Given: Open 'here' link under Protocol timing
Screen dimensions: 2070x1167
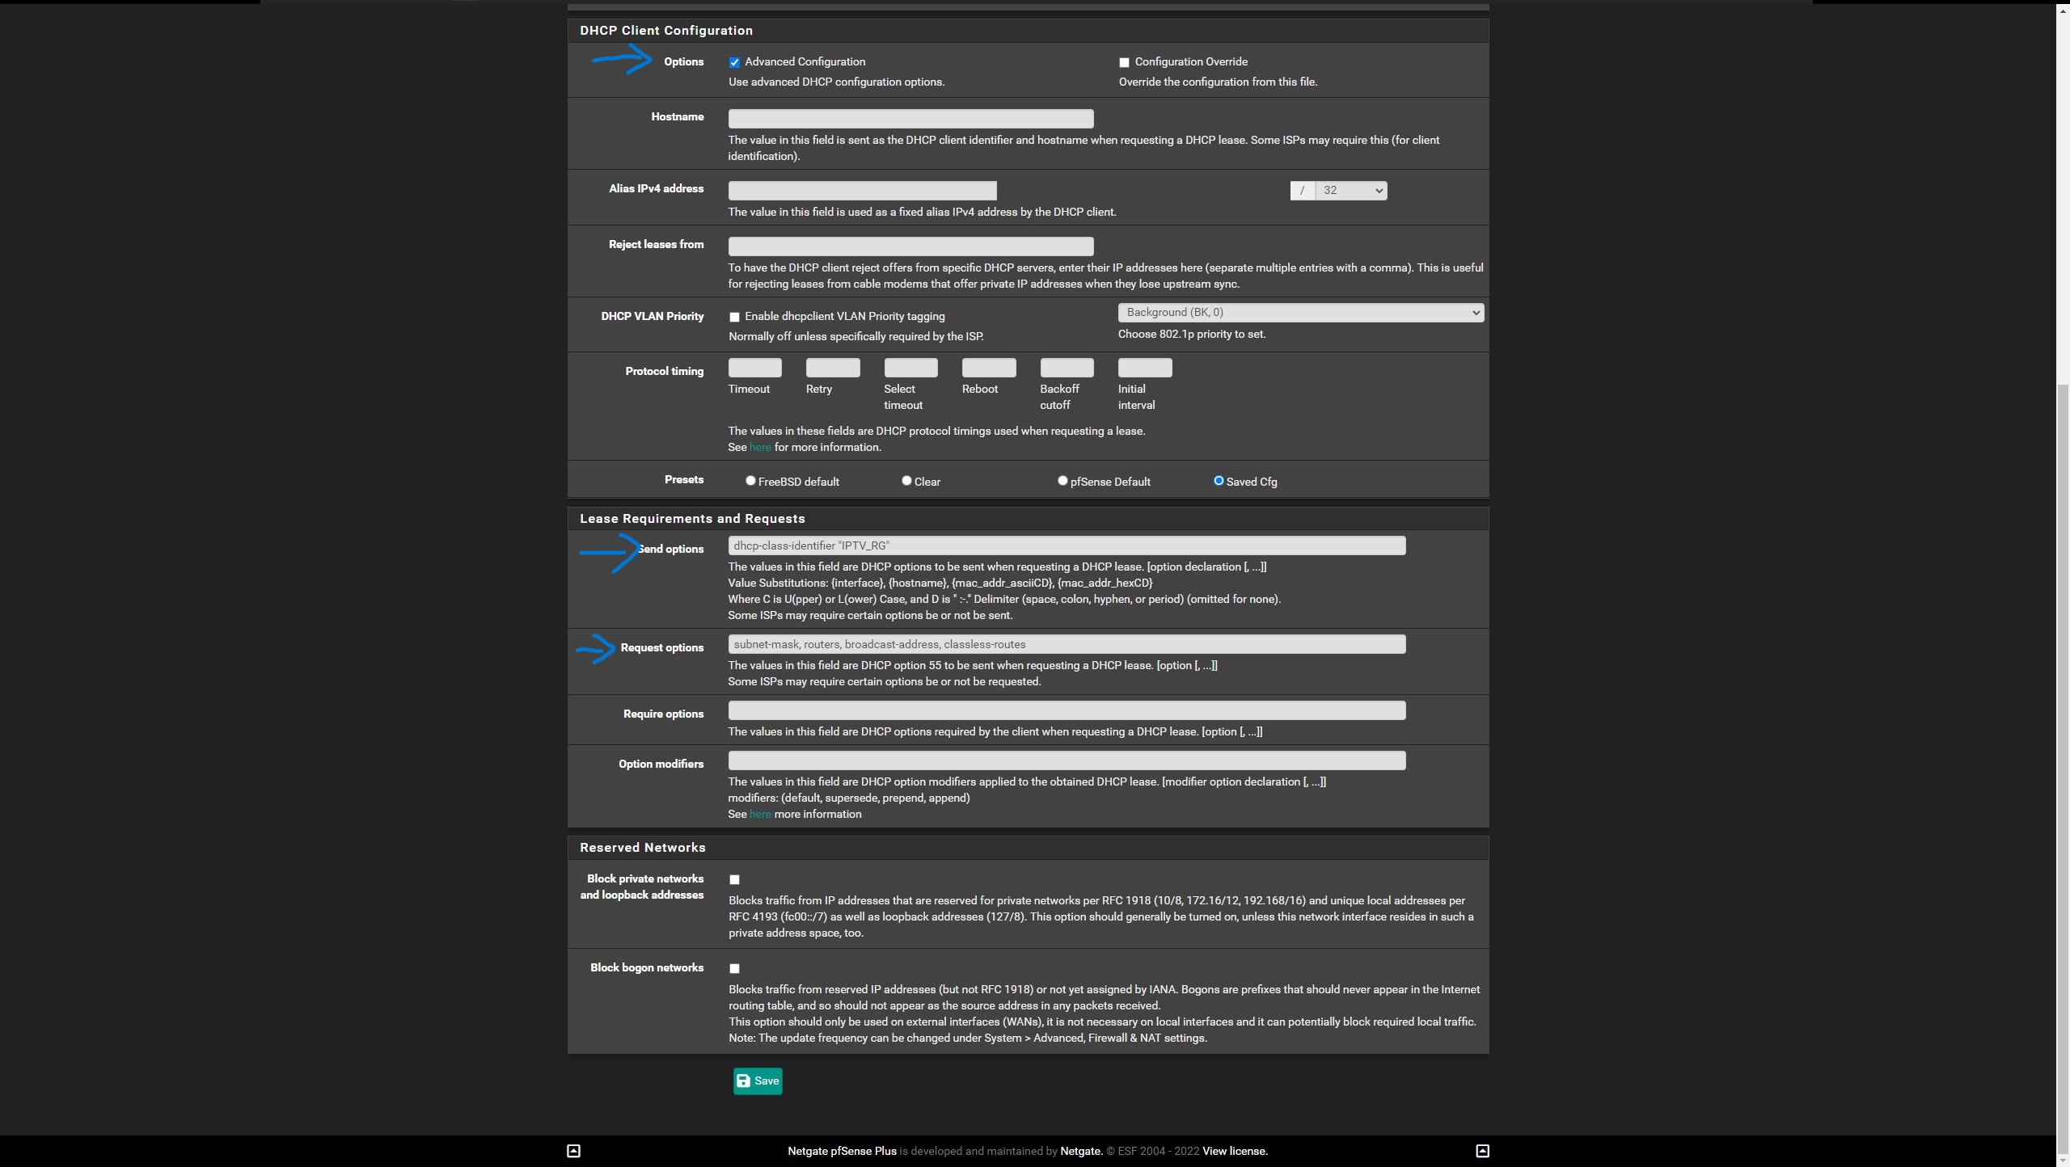Looking at the screenshot, I should [760, 448].
